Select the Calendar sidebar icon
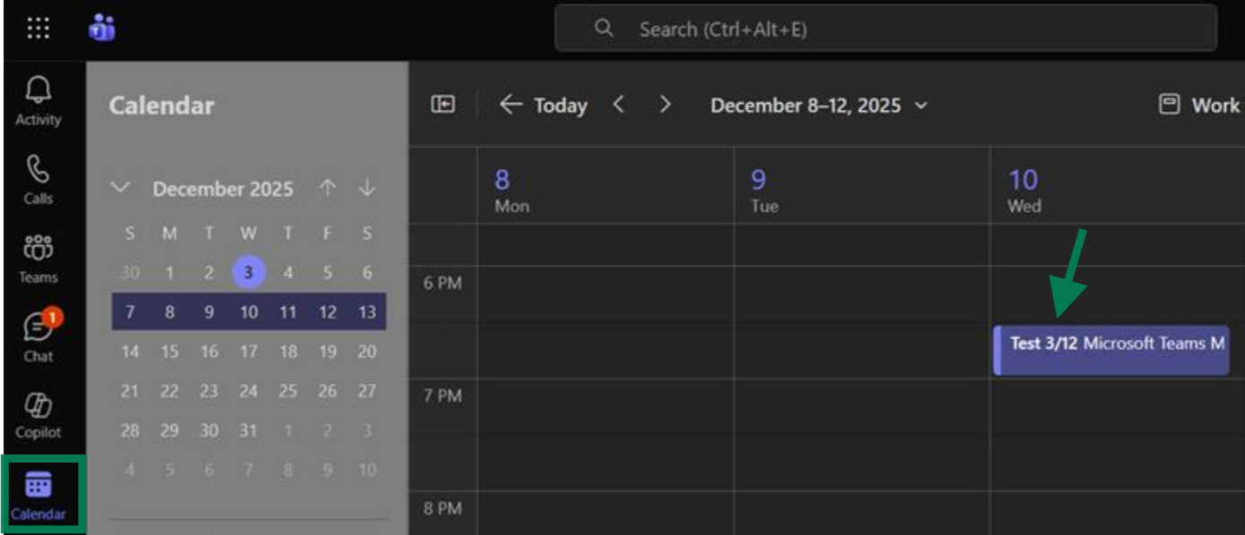Viewport: 1245px width, 535px height. pyautogui.click(x=39, y=495)
